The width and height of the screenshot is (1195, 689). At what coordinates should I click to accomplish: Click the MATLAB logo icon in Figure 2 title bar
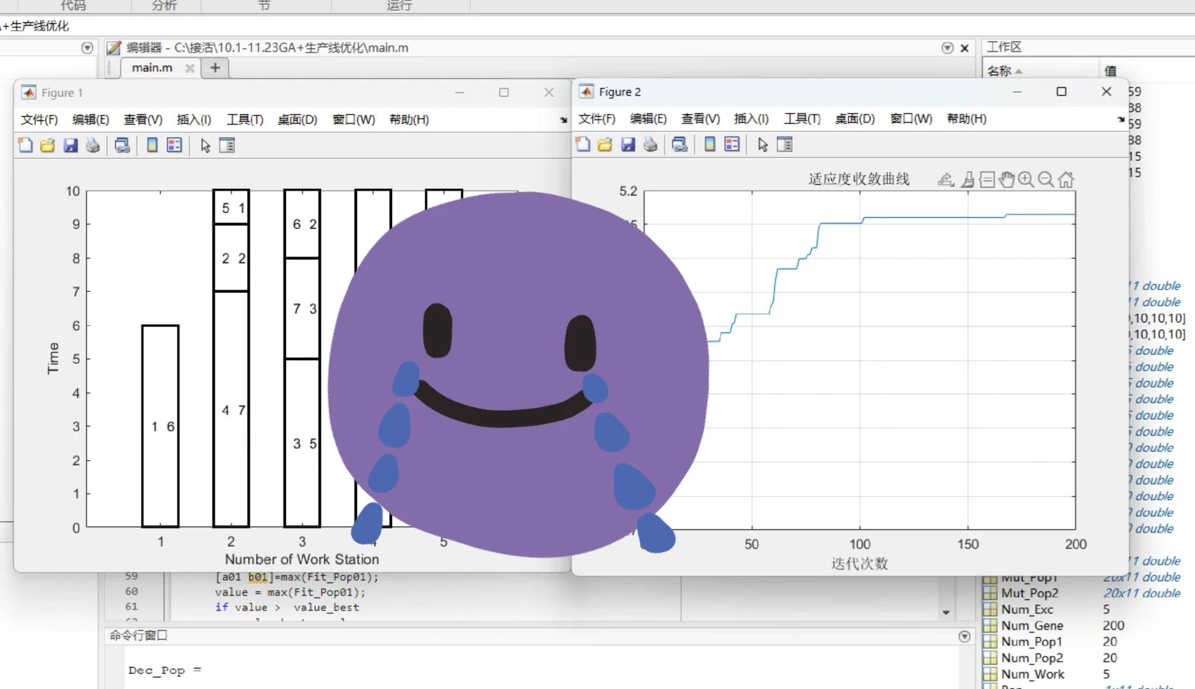[586, 92]
